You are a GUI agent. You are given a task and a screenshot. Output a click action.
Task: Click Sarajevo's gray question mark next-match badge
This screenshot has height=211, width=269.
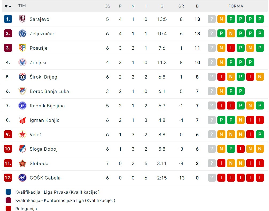[x=212, y=19]
